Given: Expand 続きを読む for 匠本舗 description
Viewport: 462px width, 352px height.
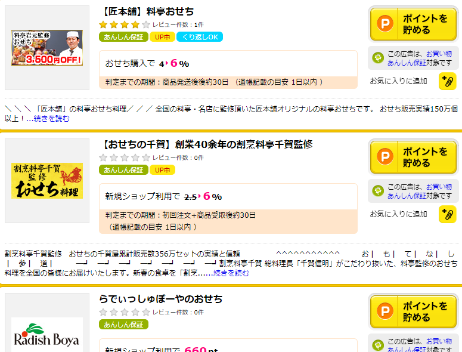Looking at the screenshot, I should (48, 119).
